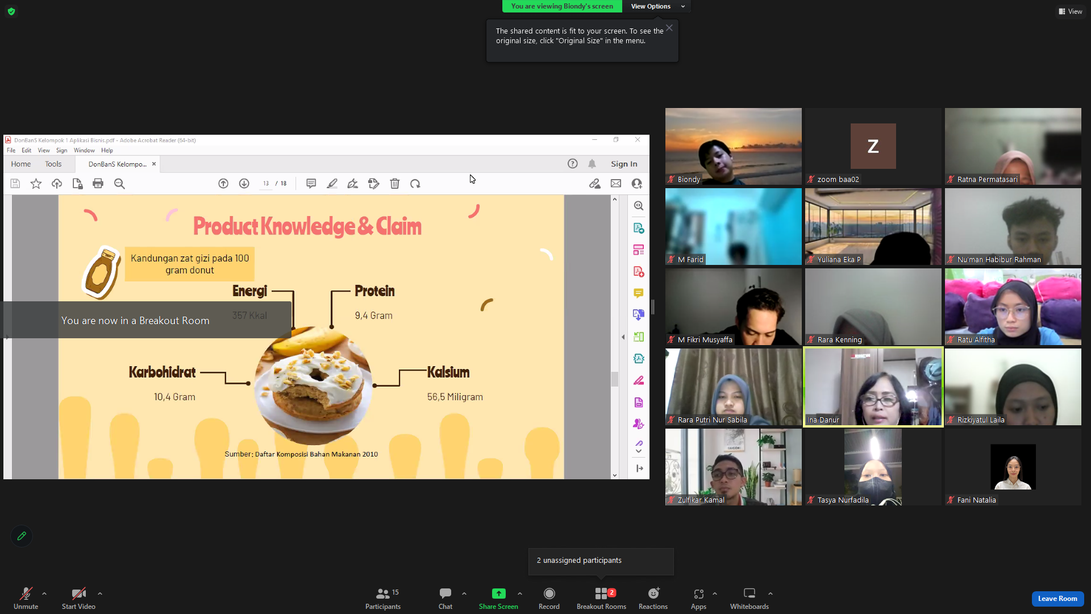Toggle the Chat panel
This screenshot has width=1091, height=614.
coord(445,599)
